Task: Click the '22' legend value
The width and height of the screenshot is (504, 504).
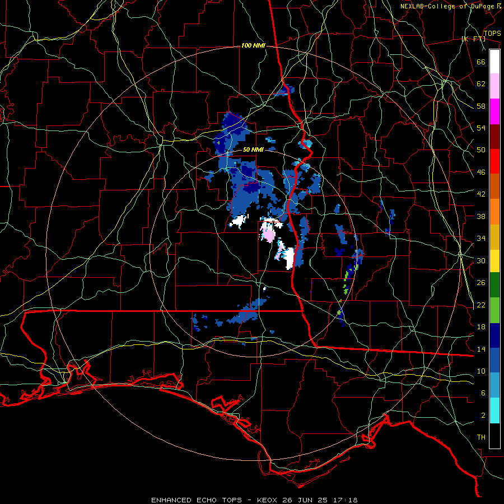Action: pyautogui.click(x=481, y=305)
